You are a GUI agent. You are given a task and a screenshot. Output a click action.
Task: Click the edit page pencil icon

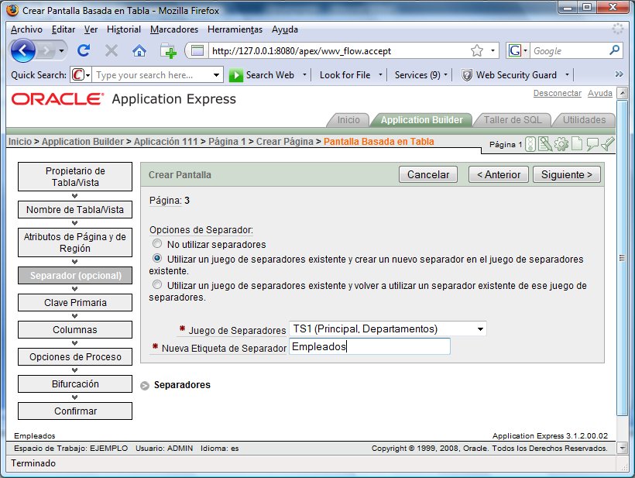pyautogui.click(x=545, y=144)
